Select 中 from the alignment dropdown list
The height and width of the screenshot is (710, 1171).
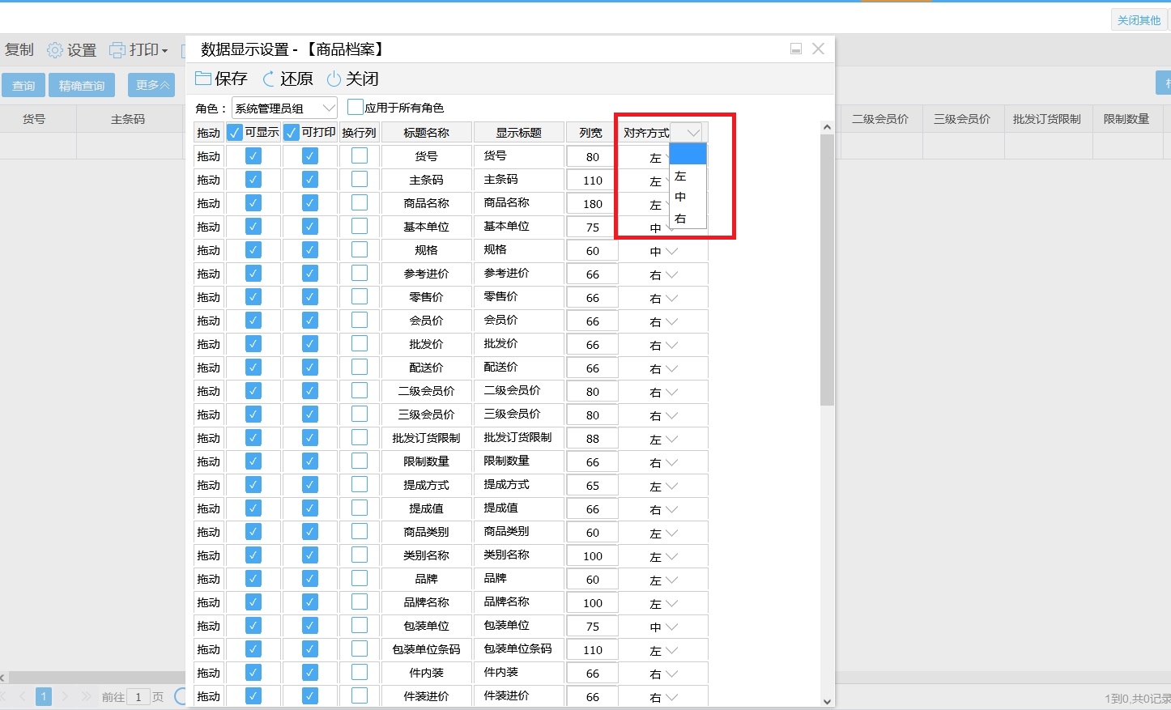[x=680, y=197]
